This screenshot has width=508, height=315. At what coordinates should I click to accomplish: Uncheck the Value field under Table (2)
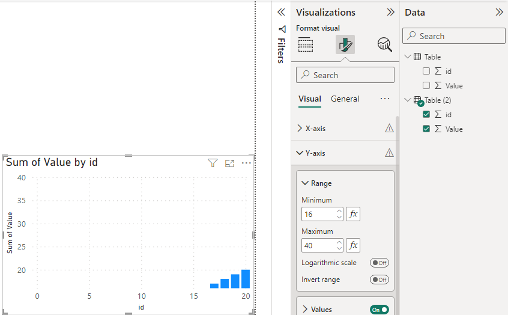426,129
